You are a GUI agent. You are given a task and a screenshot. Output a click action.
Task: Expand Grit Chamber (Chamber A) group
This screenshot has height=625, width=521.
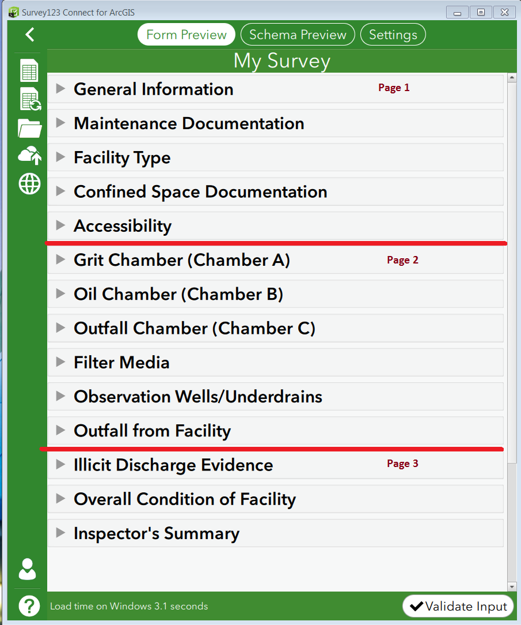tap(275, 260)
